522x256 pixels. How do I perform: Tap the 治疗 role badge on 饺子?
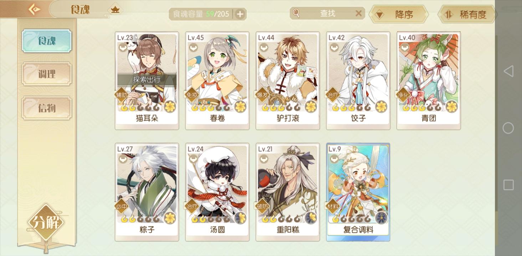point(333,95)
